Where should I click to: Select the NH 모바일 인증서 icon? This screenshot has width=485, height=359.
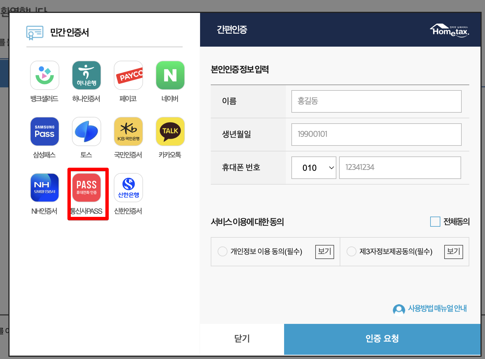[x=45, y=188]
